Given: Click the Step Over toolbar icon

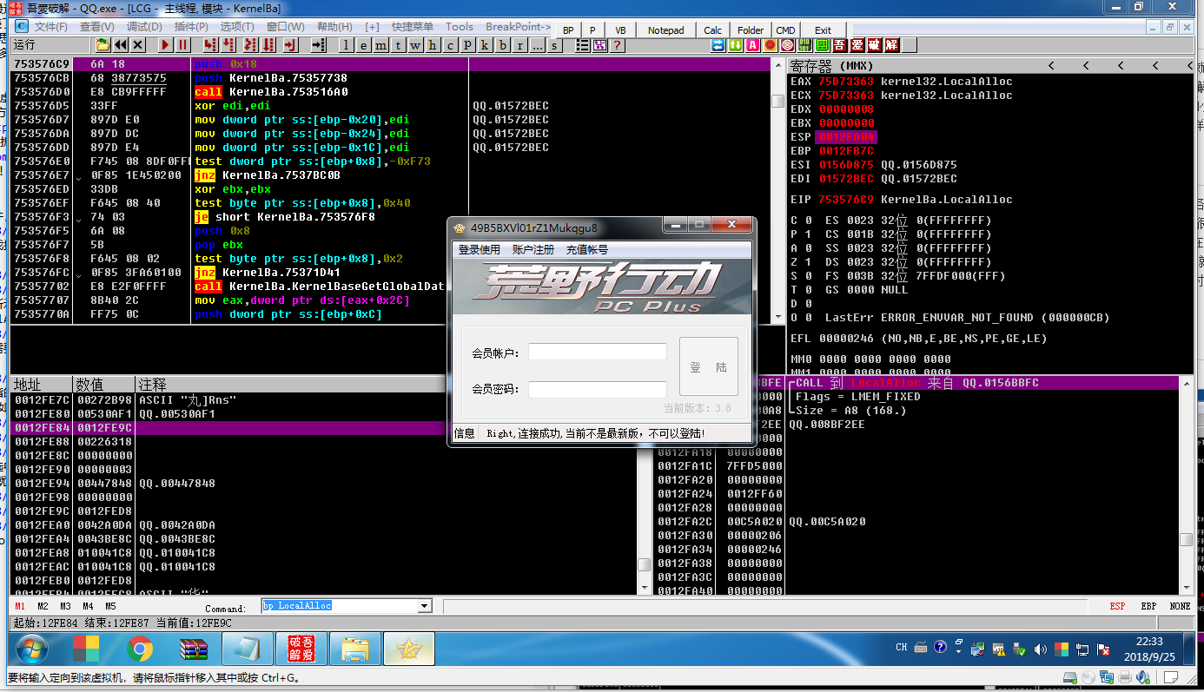Looking at the screenshot, I should tap(228, 44).
